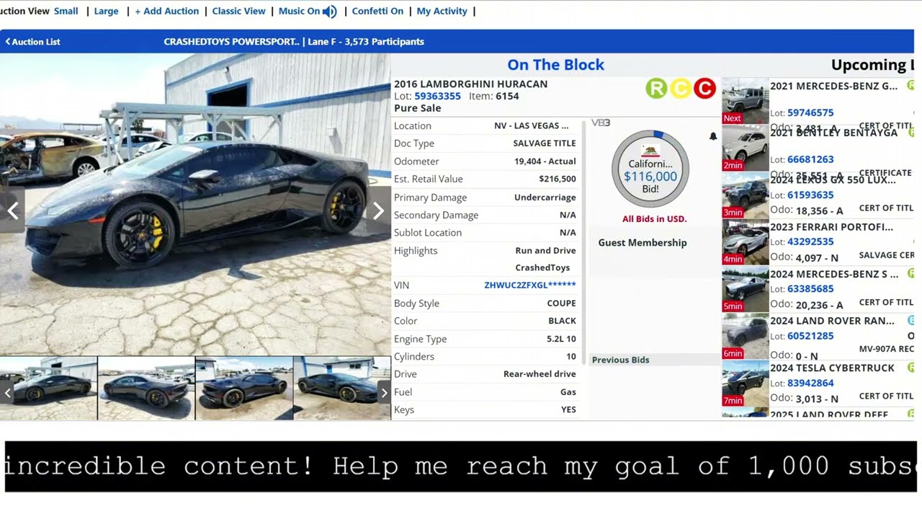Open My Activity

pyautogui.click(x=442, y=12)
